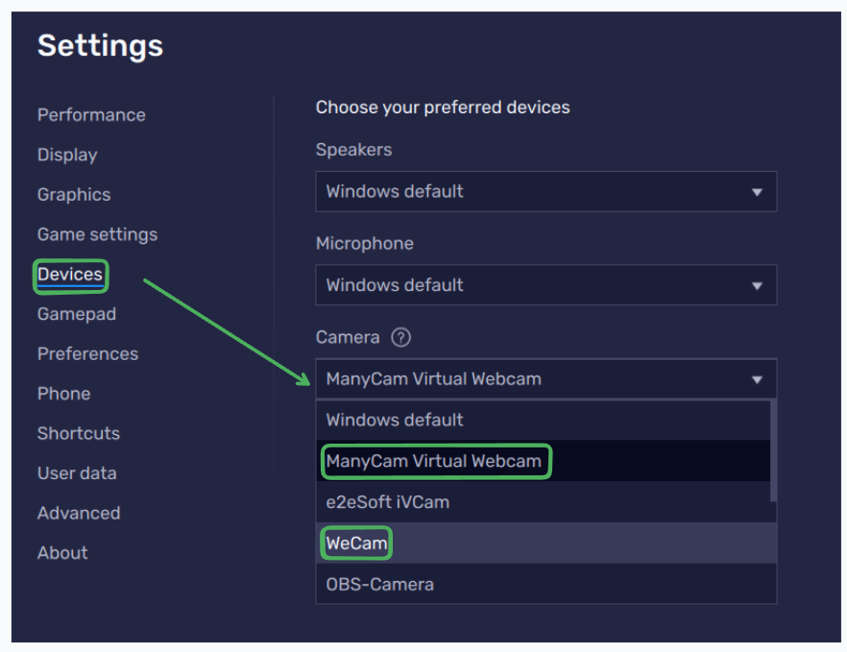The width and height of the screenshot is (847, 652).
Task: Open the Shortcuts settings page
Action: tap(78, 433)
